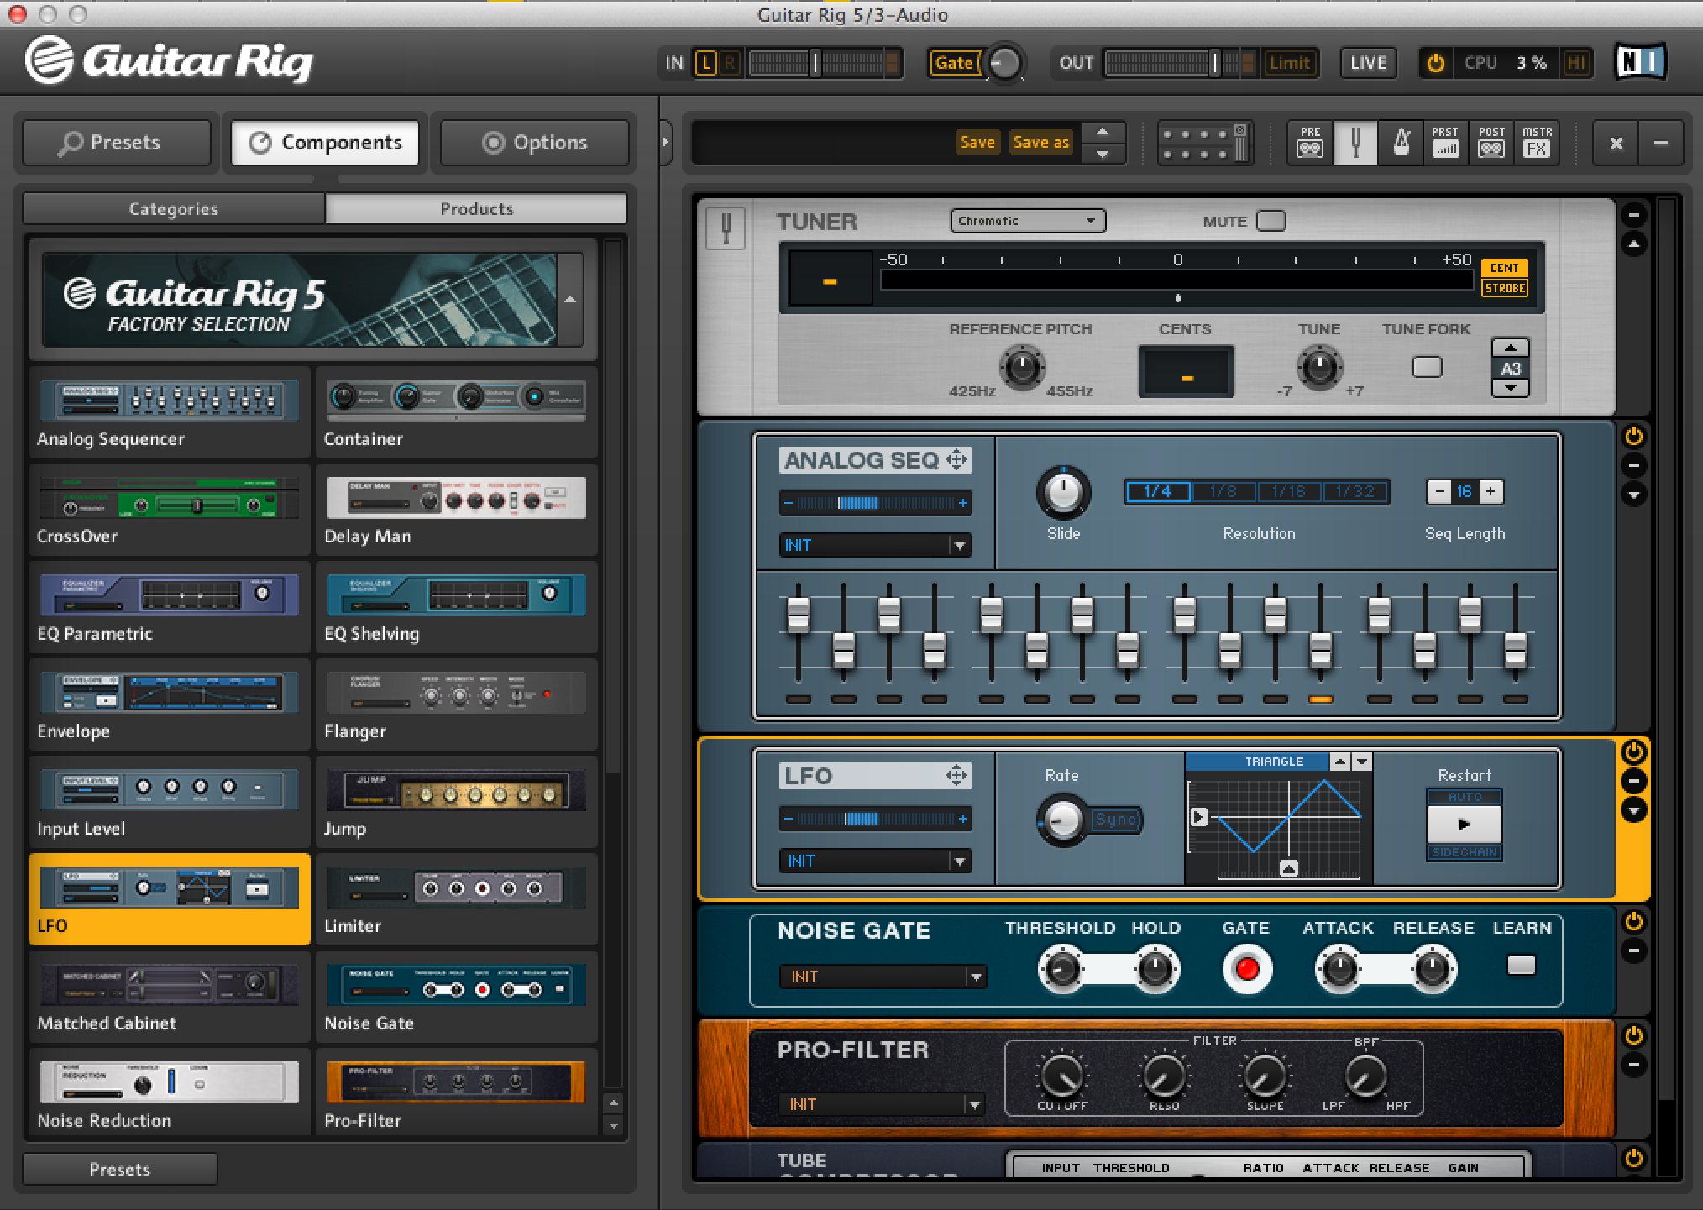Enable the LIVE view button
Screen dimensions: 1703x1210
pos(1367,63)
